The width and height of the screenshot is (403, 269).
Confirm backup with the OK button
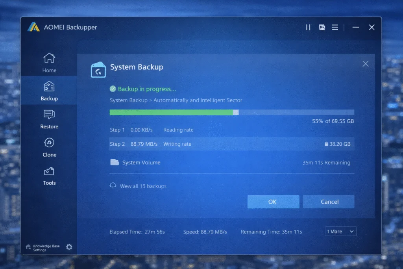click(273, 202)
